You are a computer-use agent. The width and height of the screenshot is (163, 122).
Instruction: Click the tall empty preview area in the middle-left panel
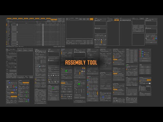point(25,64)
